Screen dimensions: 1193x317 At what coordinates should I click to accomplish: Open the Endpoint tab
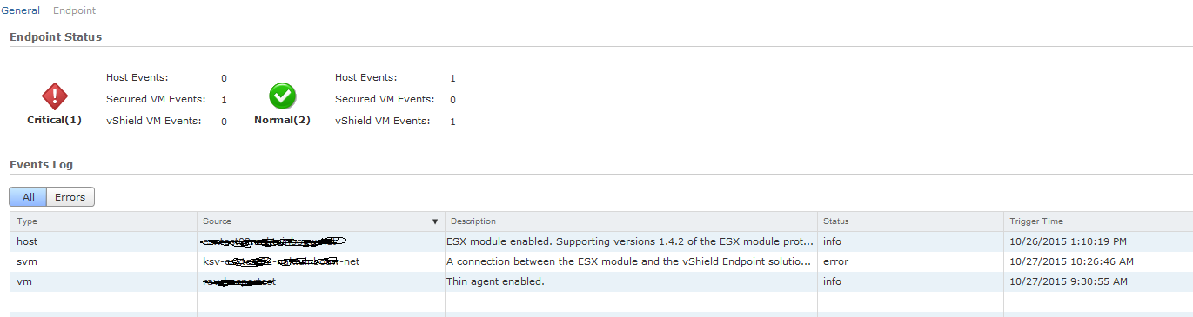tap(75, 10)
